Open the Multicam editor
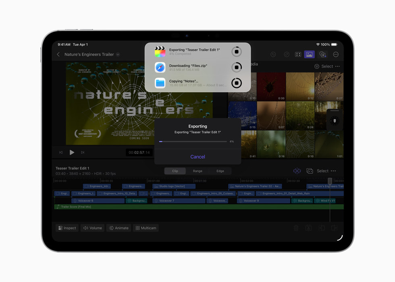 146,228
